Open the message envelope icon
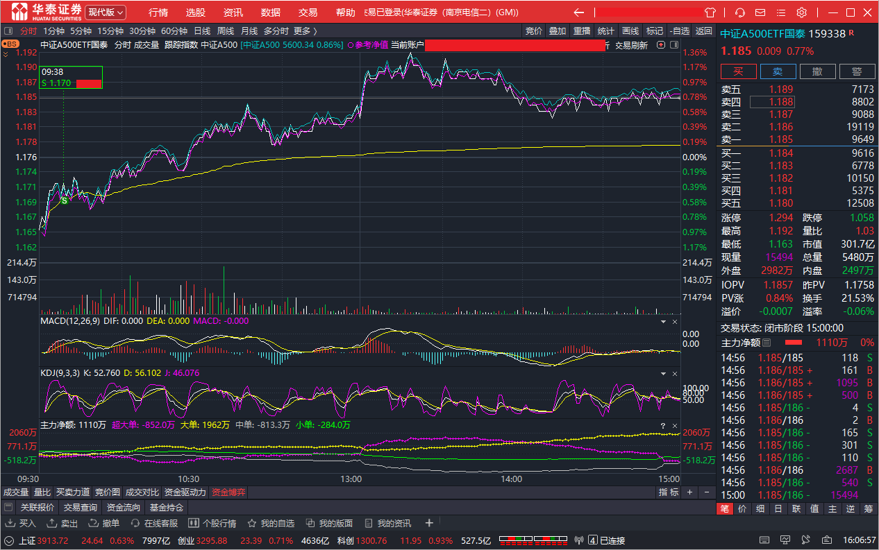This screenshot has width=879, height=550. (x=761, y=12)
